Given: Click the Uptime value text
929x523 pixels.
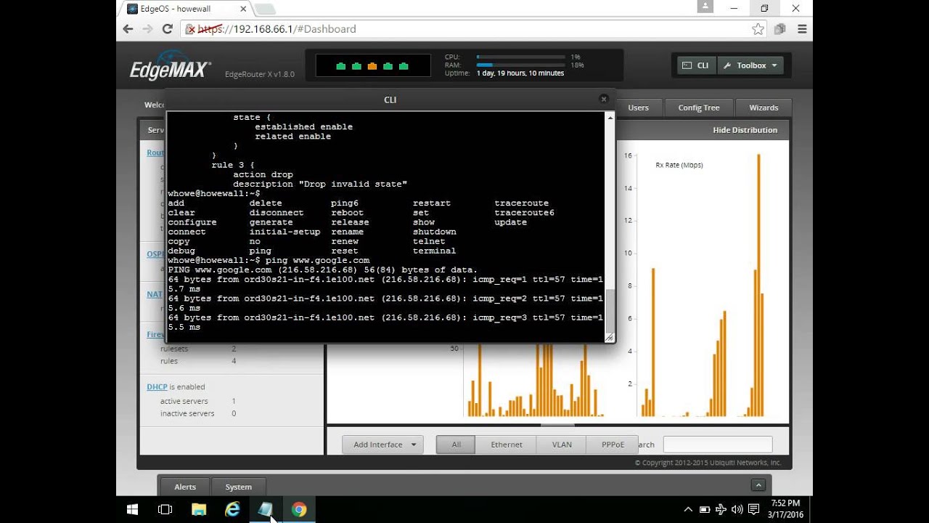Looking at the screenshot, I should [x=520, y=73].
